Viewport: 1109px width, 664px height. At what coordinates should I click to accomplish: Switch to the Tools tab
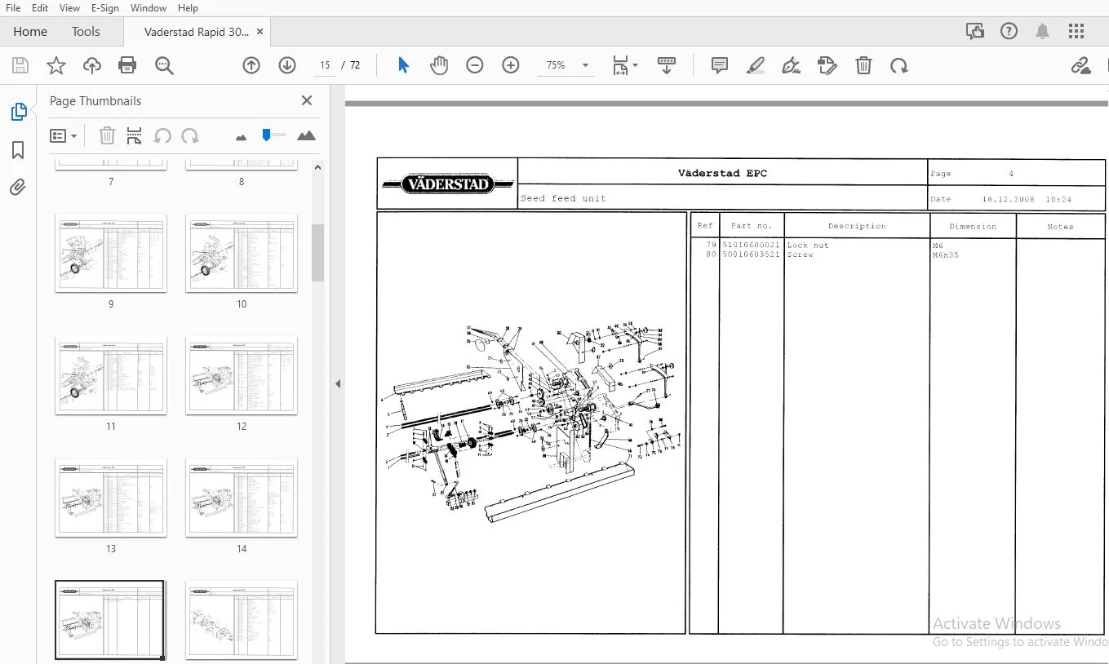(86, 32)
